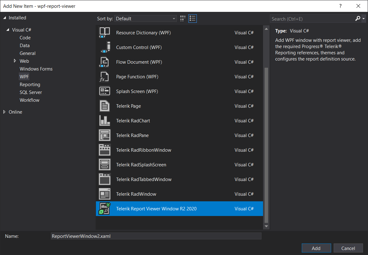Select the Telerik RadSplashScreen template

click(x=180, y=165)
